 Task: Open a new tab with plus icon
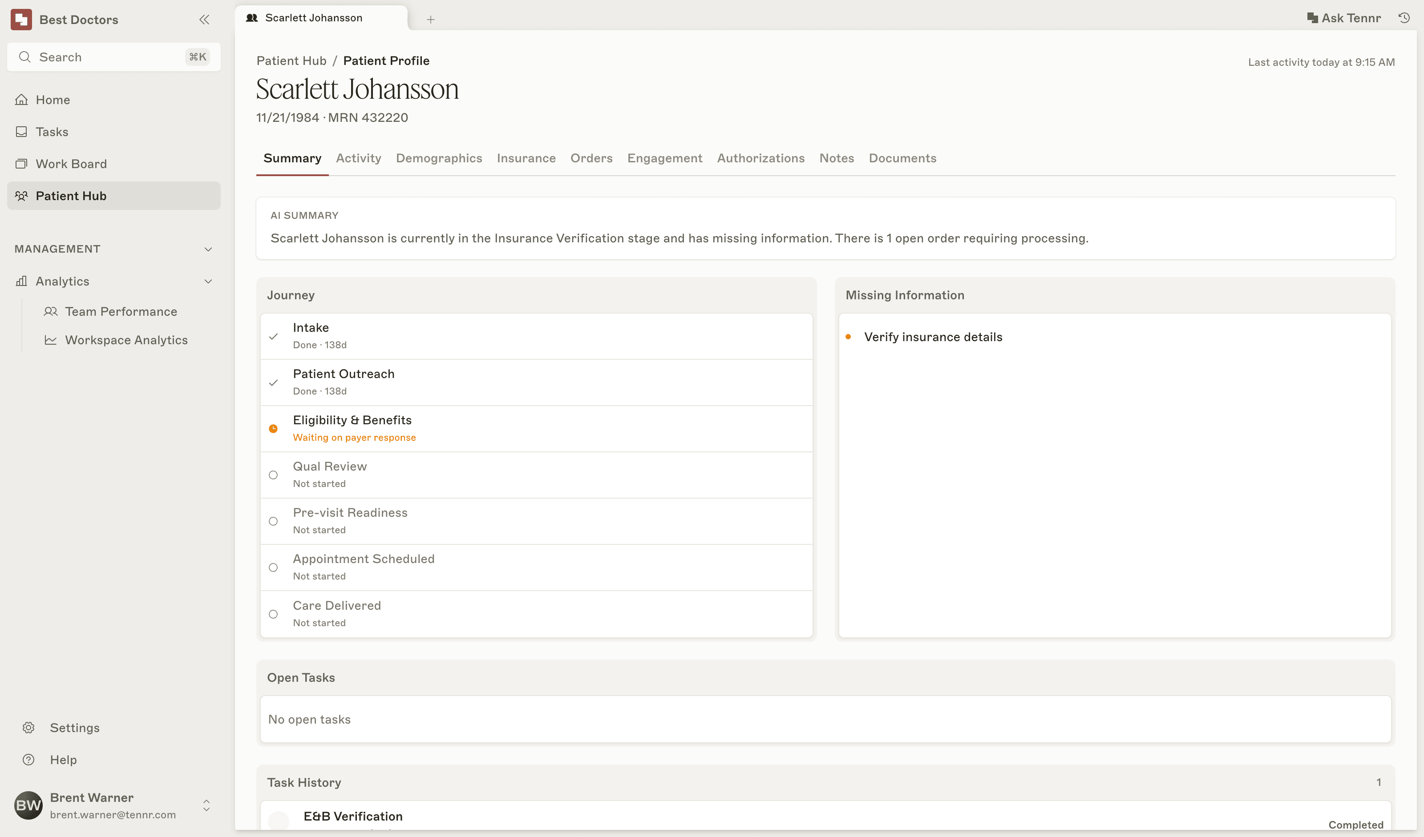pyautogui.click(x=431, y=20)
